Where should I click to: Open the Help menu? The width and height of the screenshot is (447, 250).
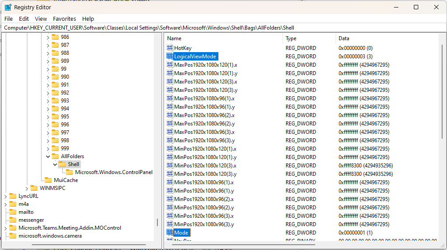coord(88,19)
